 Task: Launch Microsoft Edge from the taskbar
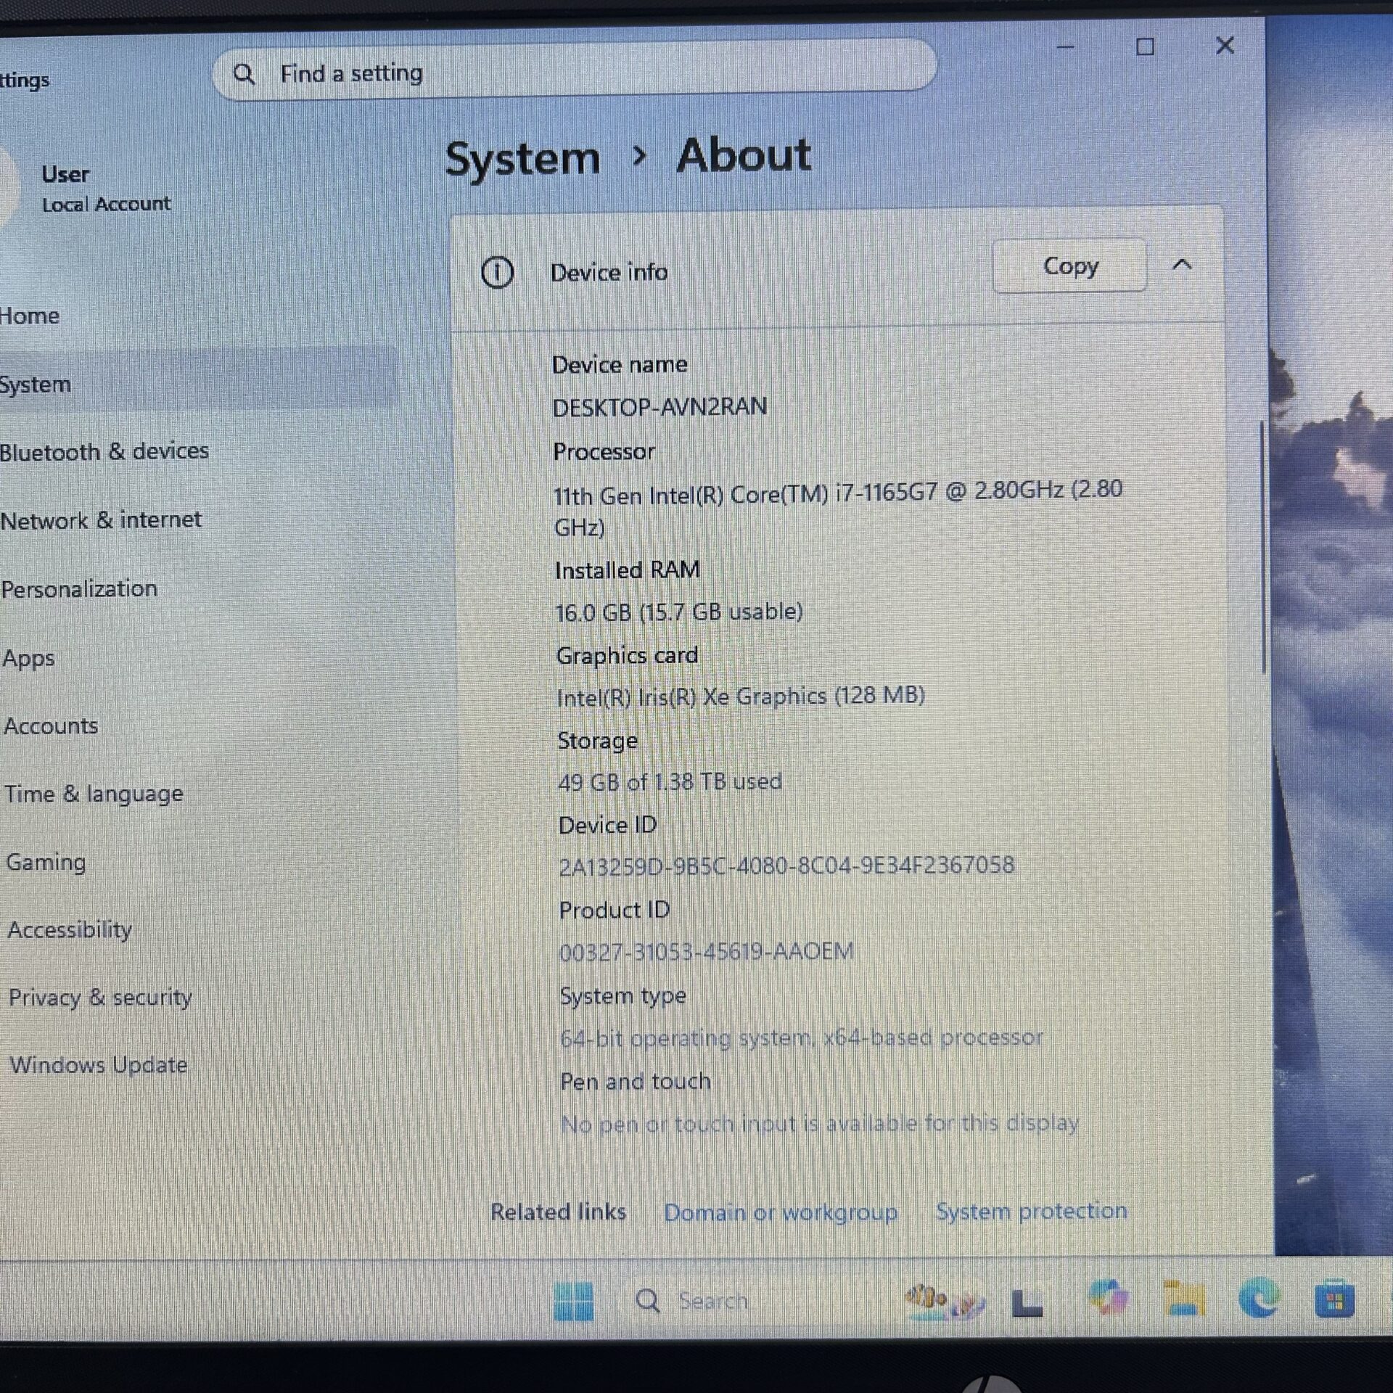[1259, 1297]
